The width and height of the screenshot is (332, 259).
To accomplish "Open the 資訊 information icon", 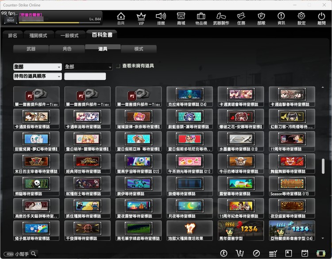I will click(281, 19).
